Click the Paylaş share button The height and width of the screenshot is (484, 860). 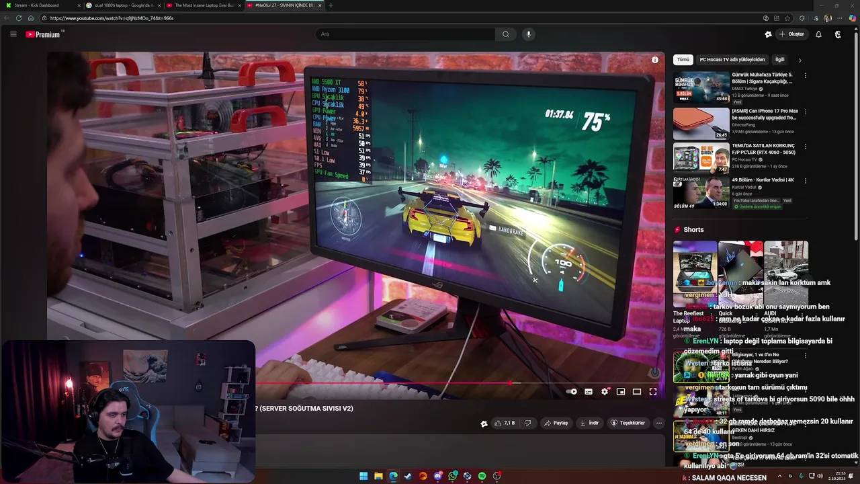coord(556,423)
